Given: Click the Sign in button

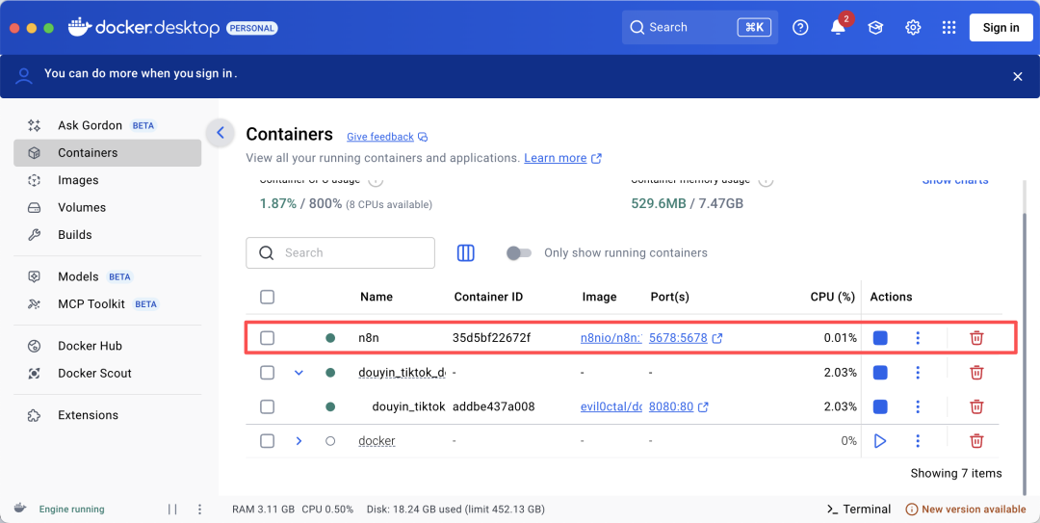Looking at the screenshot, I should pos(1001,28).
